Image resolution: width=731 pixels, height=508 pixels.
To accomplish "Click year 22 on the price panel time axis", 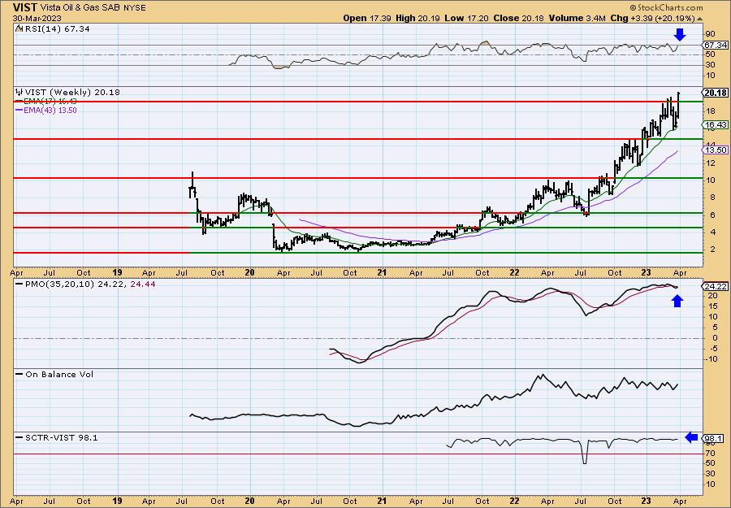I will pos(514,272).
